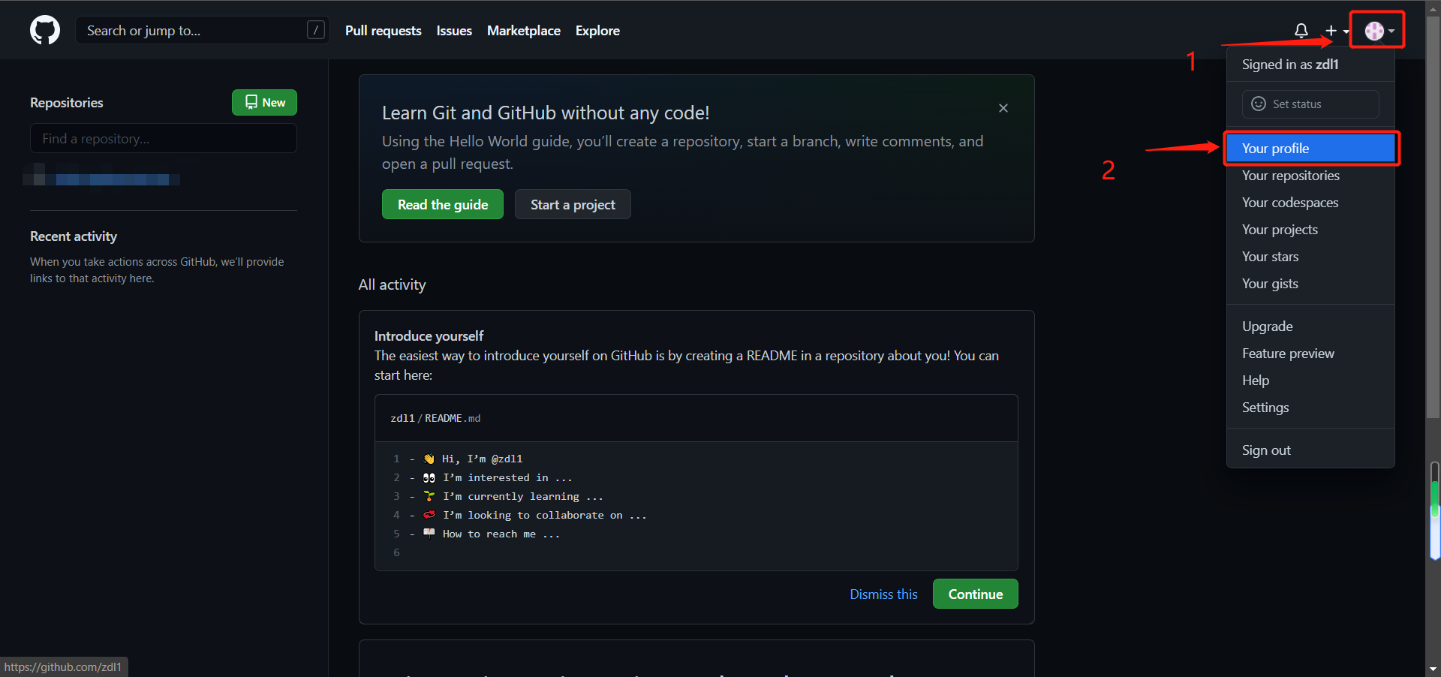
Task: Select Your gists menu item
Action: tap(1310, 284)
